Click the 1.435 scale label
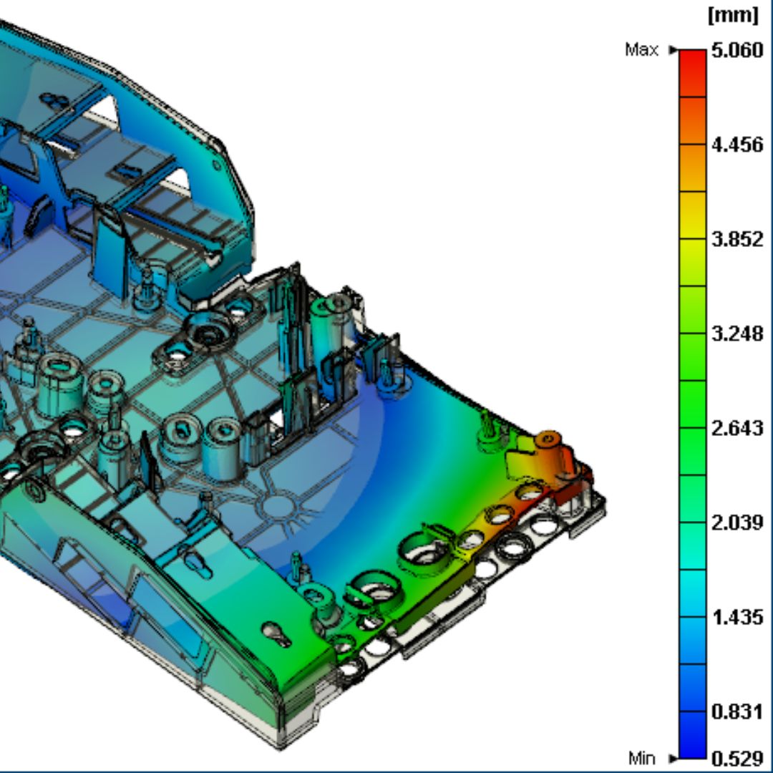The image size is (773, 773). point(737,616)
